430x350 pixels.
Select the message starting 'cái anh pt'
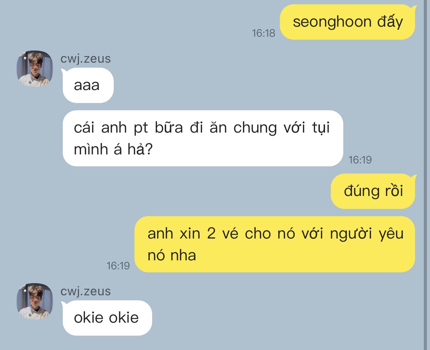point(203,138)
